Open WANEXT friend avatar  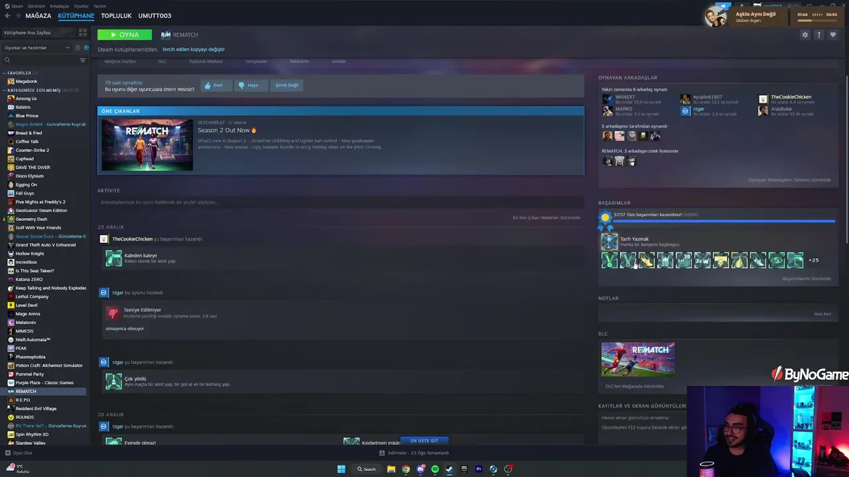pyautogui.click(x=607, y=99)
